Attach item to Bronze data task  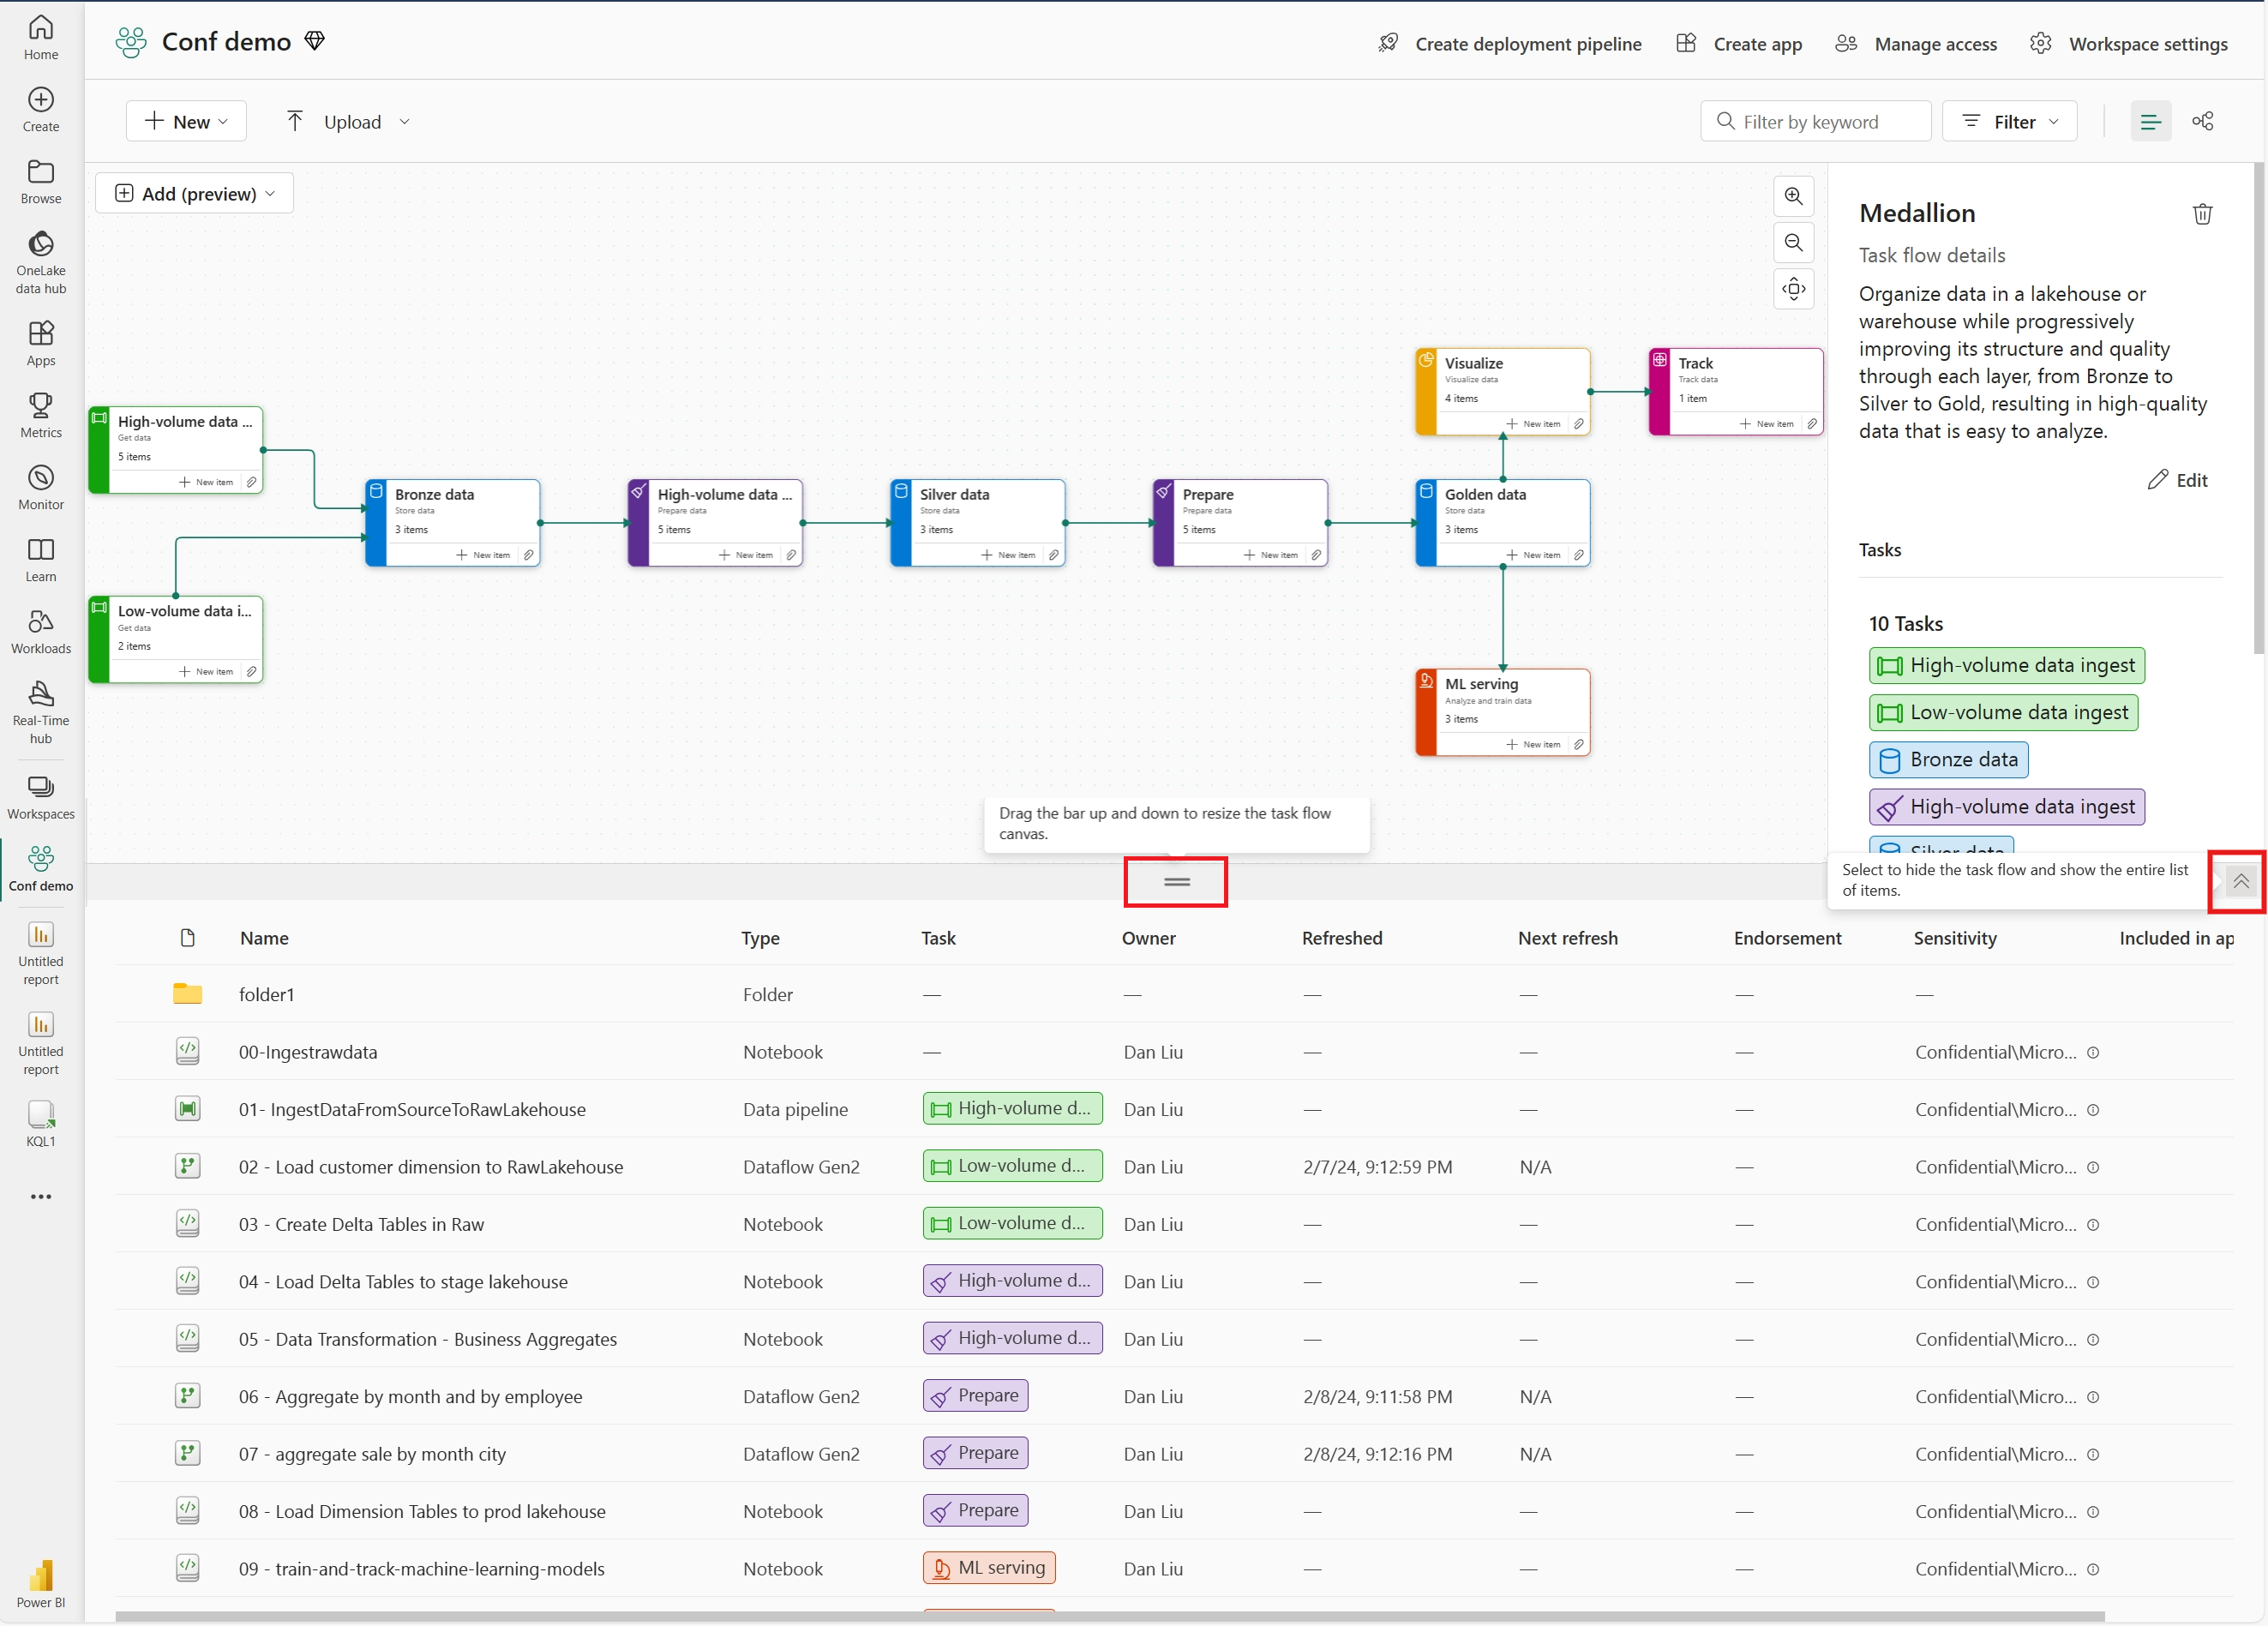point(528,555)
